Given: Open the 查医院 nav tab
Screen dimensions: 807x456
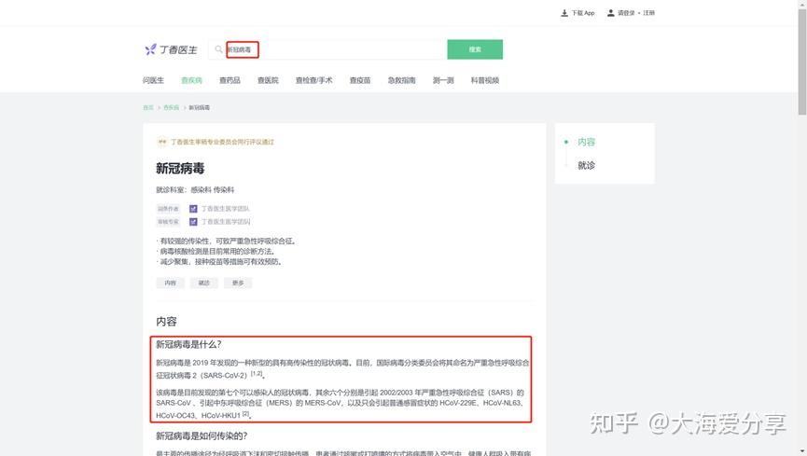Looking at the screenshot, I should coord(268,80).
